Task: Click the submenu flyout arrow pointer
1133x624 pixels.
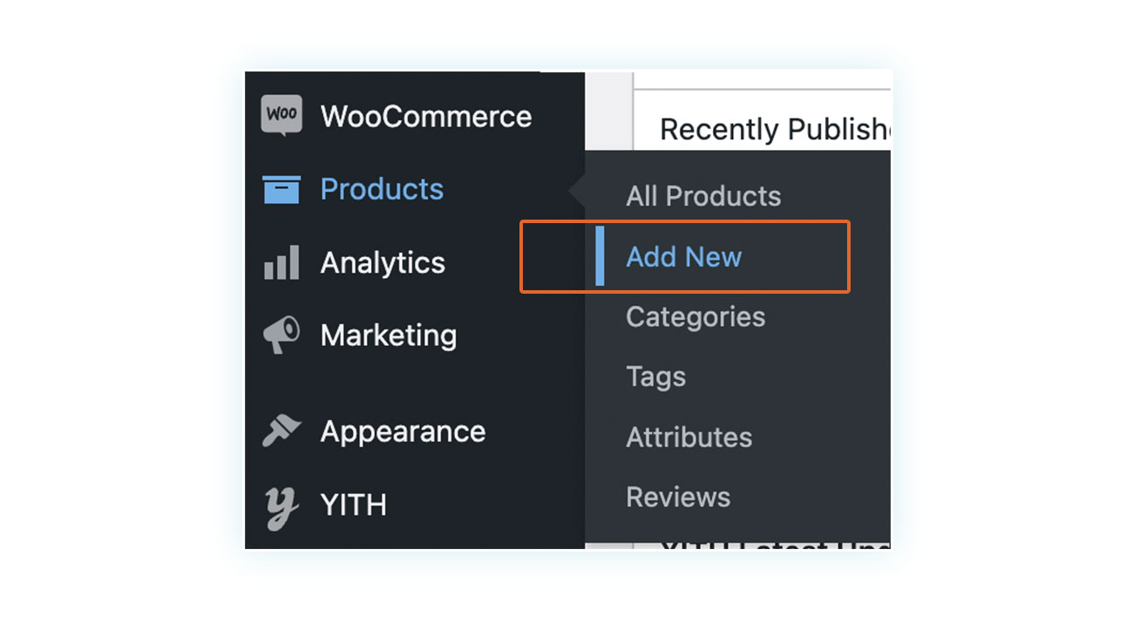Action: [576, 189]
